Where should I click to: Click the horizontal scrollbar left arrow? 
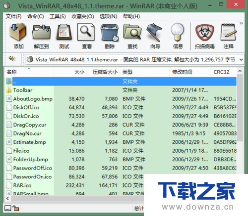pyautogui.click(x=7, y=198)
